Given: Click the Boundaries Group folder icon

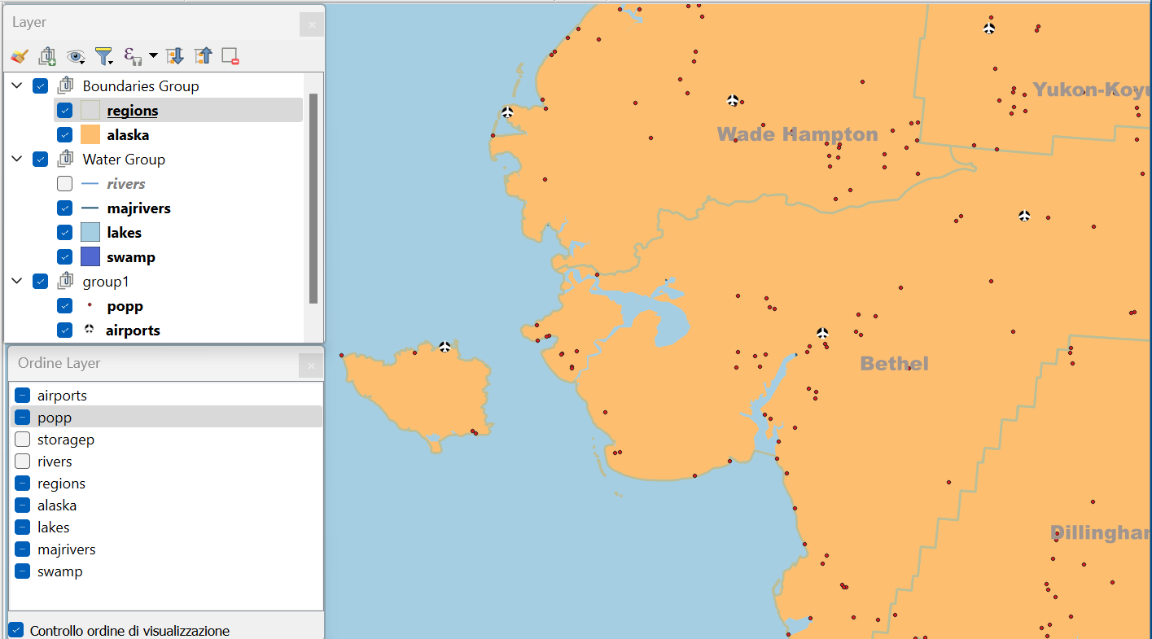Looking at the screenshot, I should [65, 85].
